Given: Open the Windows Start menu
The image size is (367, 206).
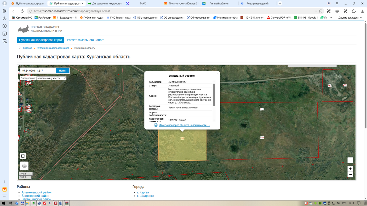Looking at the screenshot, I should coord(3,203).
